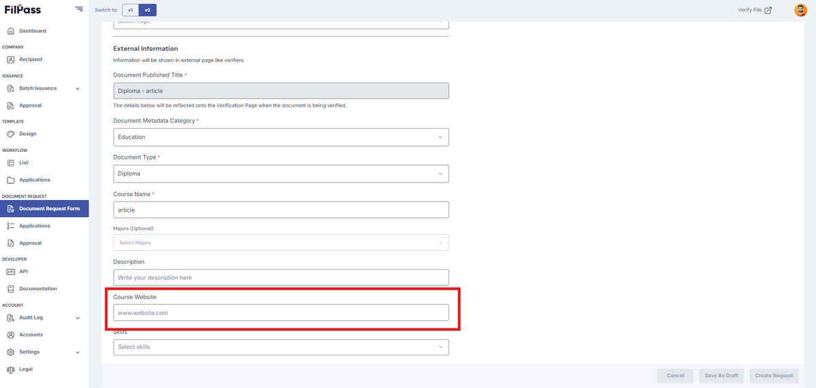Open Design under Template
This screenshot has height=388, width=816.
(x=28, y=134)
